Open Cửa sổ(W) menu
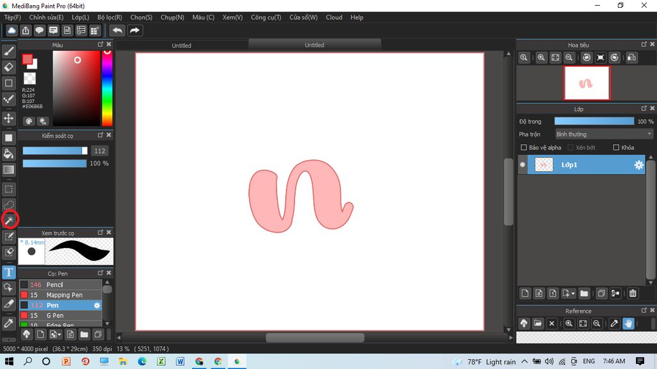 tap(303, 17)
